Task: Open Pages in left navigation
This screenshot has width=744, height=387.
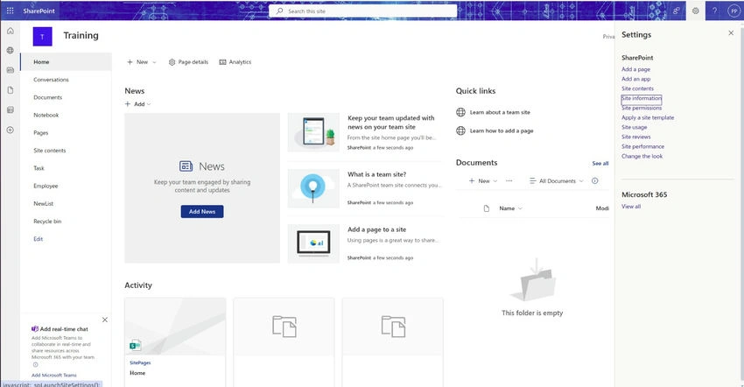Action: tap(41, 132)
